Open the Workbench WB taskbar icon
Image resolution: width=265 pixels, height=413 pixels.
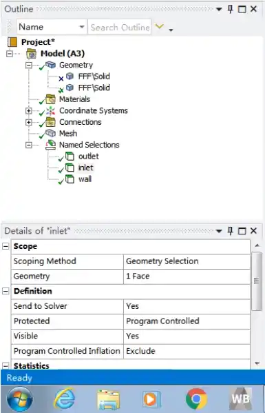(240, 399)
